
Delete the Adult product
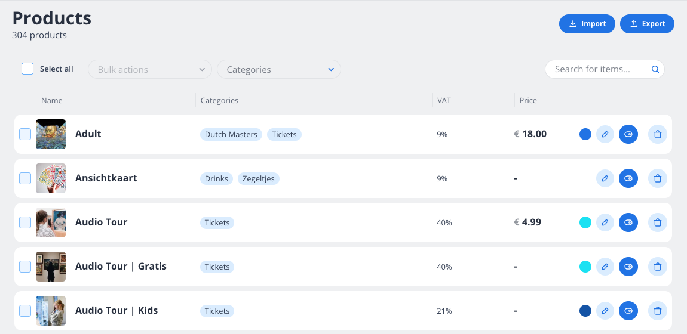658,134
